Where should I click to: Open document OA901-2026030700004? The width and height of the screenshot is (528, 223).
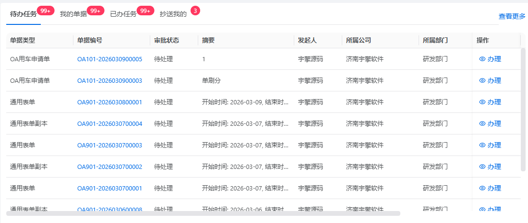pos(110,123)
